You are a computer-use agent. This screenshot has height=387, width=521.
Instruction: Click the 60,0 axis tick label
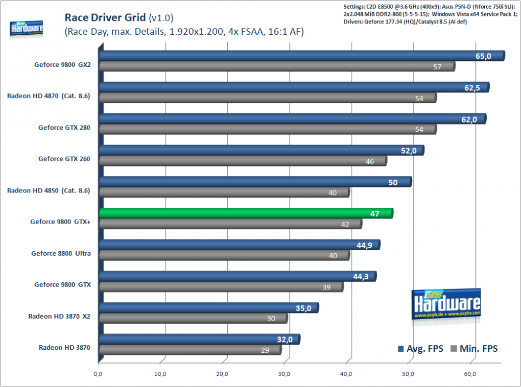point(470,374)
